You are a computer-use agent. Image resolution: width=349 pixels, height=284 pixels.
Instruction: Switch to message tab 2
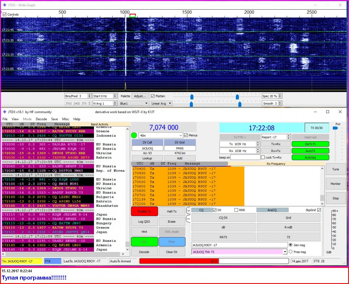coord(188,218)
